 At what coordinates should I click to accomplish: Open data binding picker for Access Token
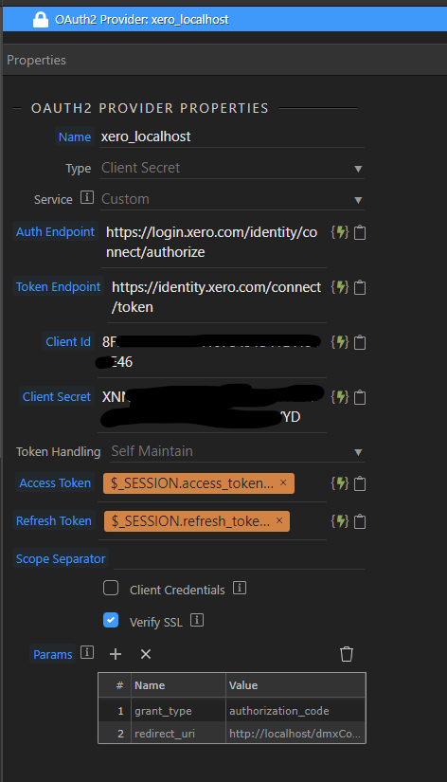339,483
